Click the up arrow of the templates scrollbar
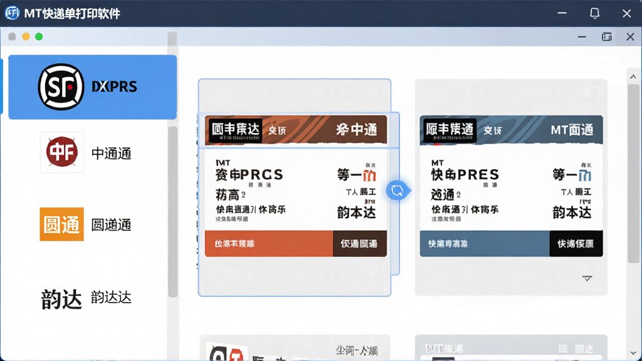 coord(633,76)
